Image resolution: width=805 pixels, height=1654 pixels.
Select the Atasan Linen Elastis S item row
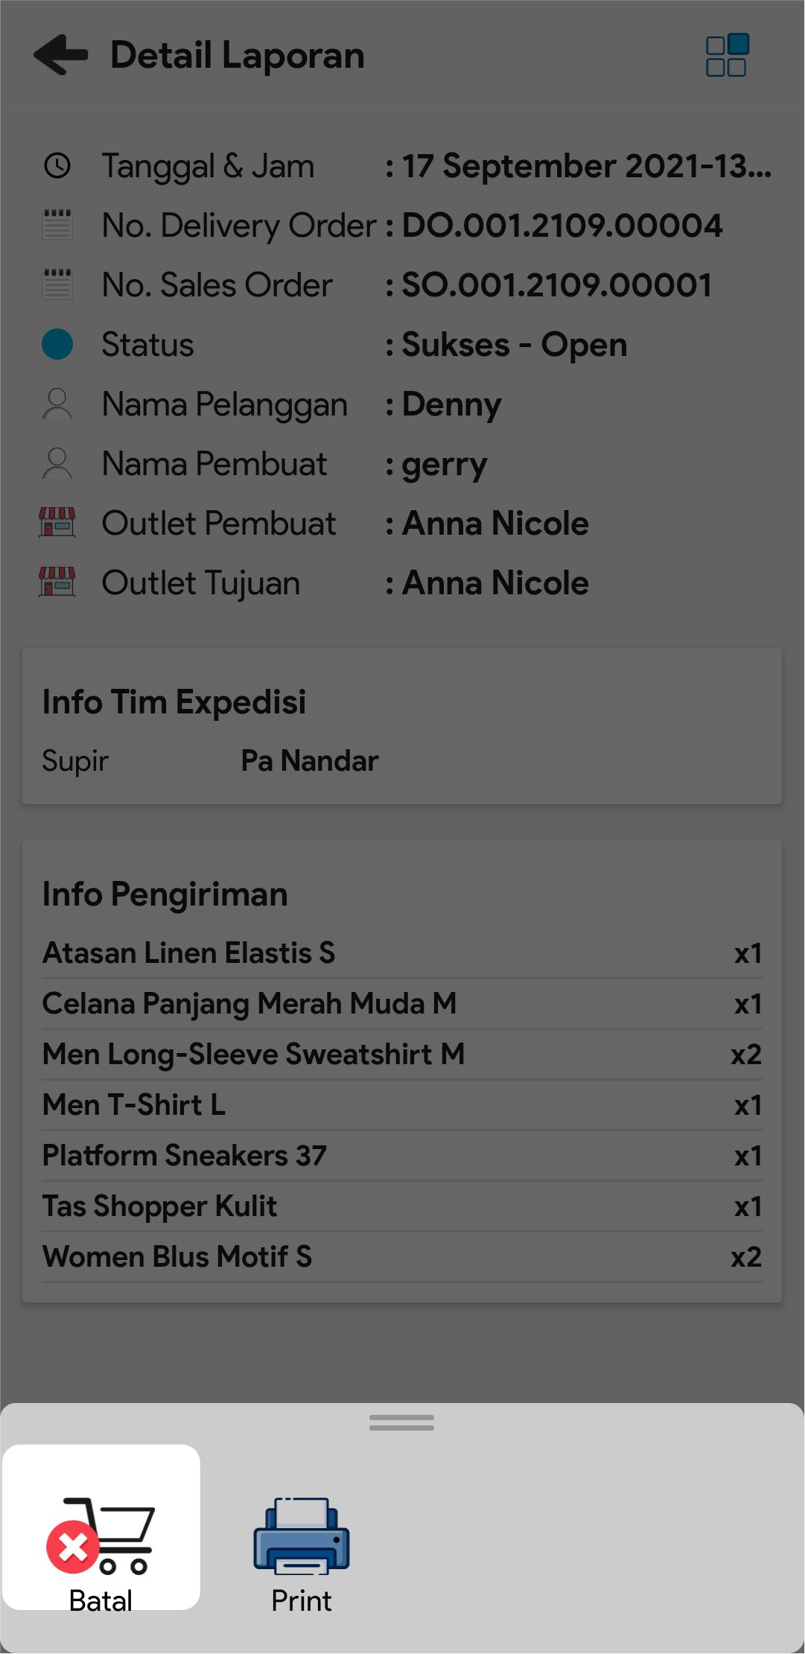coord(401,953)
